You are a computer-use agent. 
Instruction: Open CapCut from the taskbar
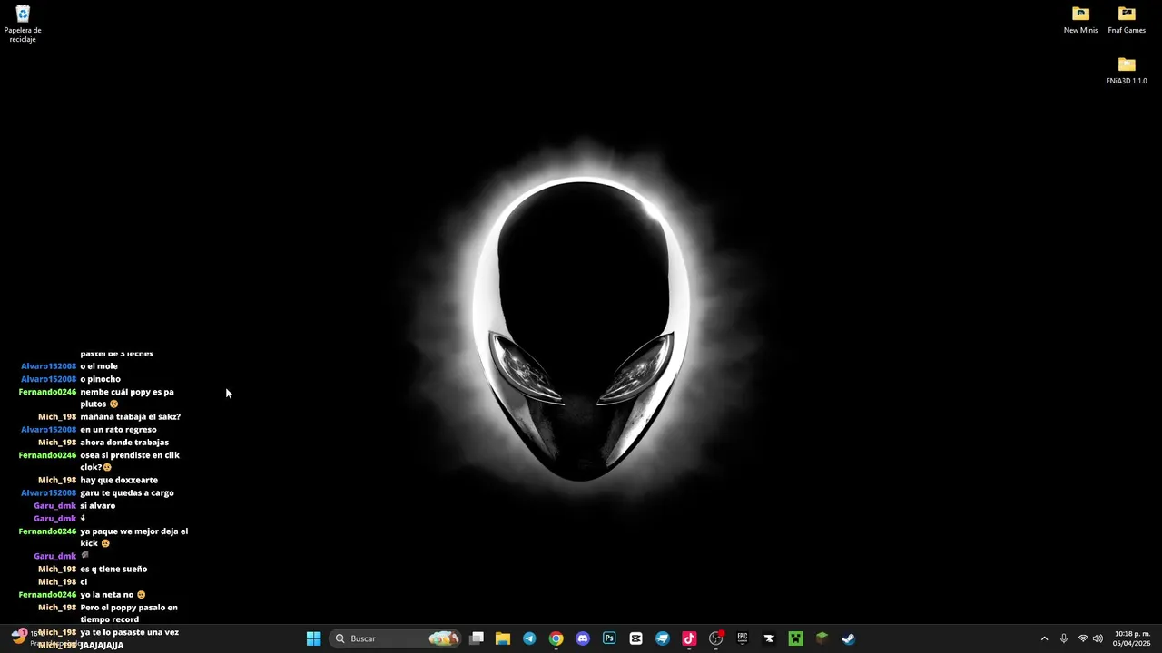(635, 638)
